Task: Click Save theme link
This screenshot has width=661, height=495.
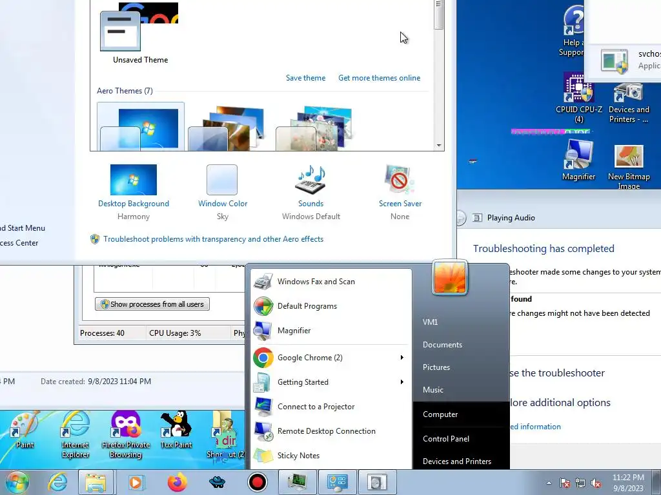Action: tap(305, 78)
